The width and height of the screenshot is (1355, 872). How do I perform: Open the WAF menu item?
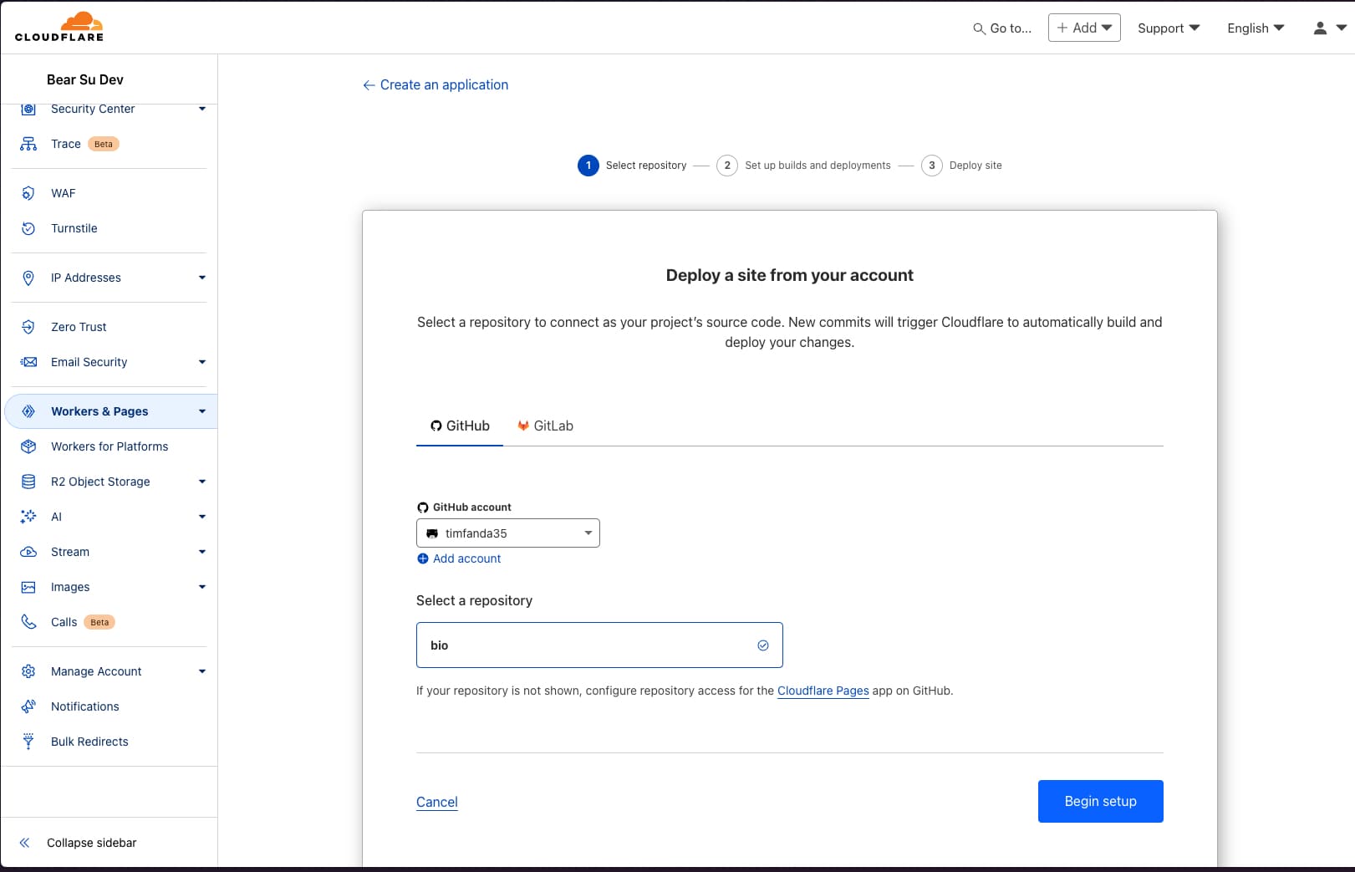(x=64, y=193)
